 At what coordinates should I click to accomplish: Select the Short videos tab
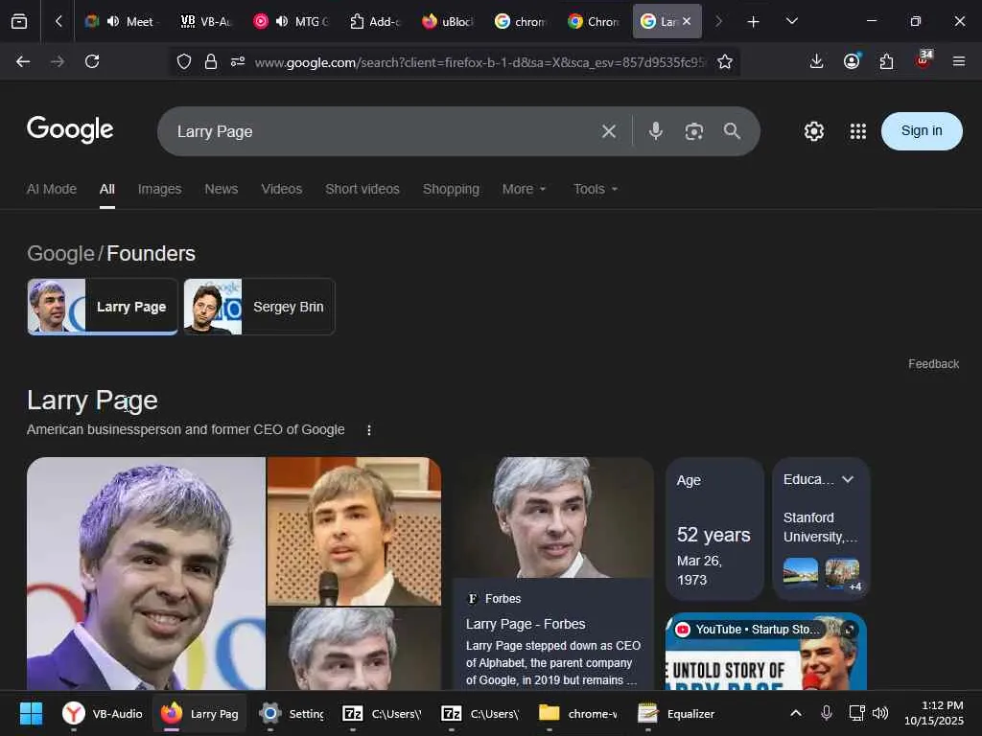coord(362,189)
